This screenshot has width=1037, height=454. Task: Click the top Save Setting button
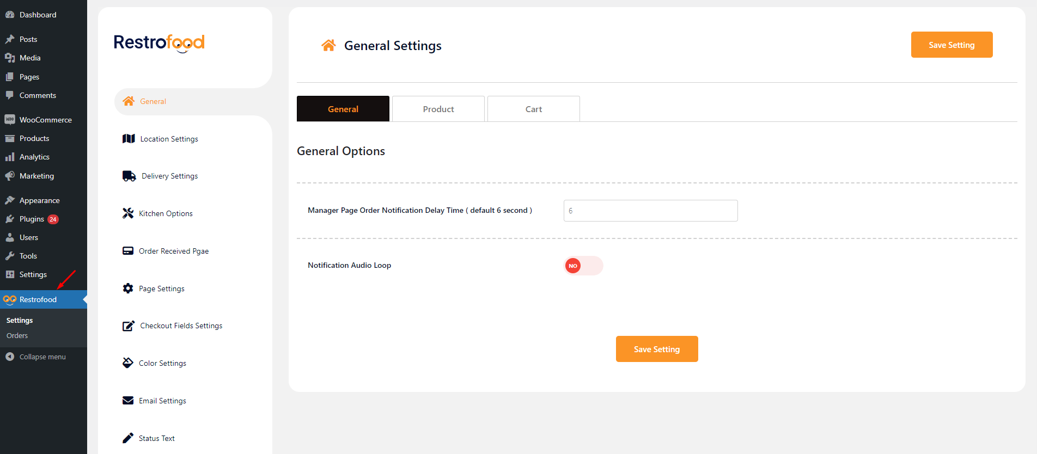point(951,45)
